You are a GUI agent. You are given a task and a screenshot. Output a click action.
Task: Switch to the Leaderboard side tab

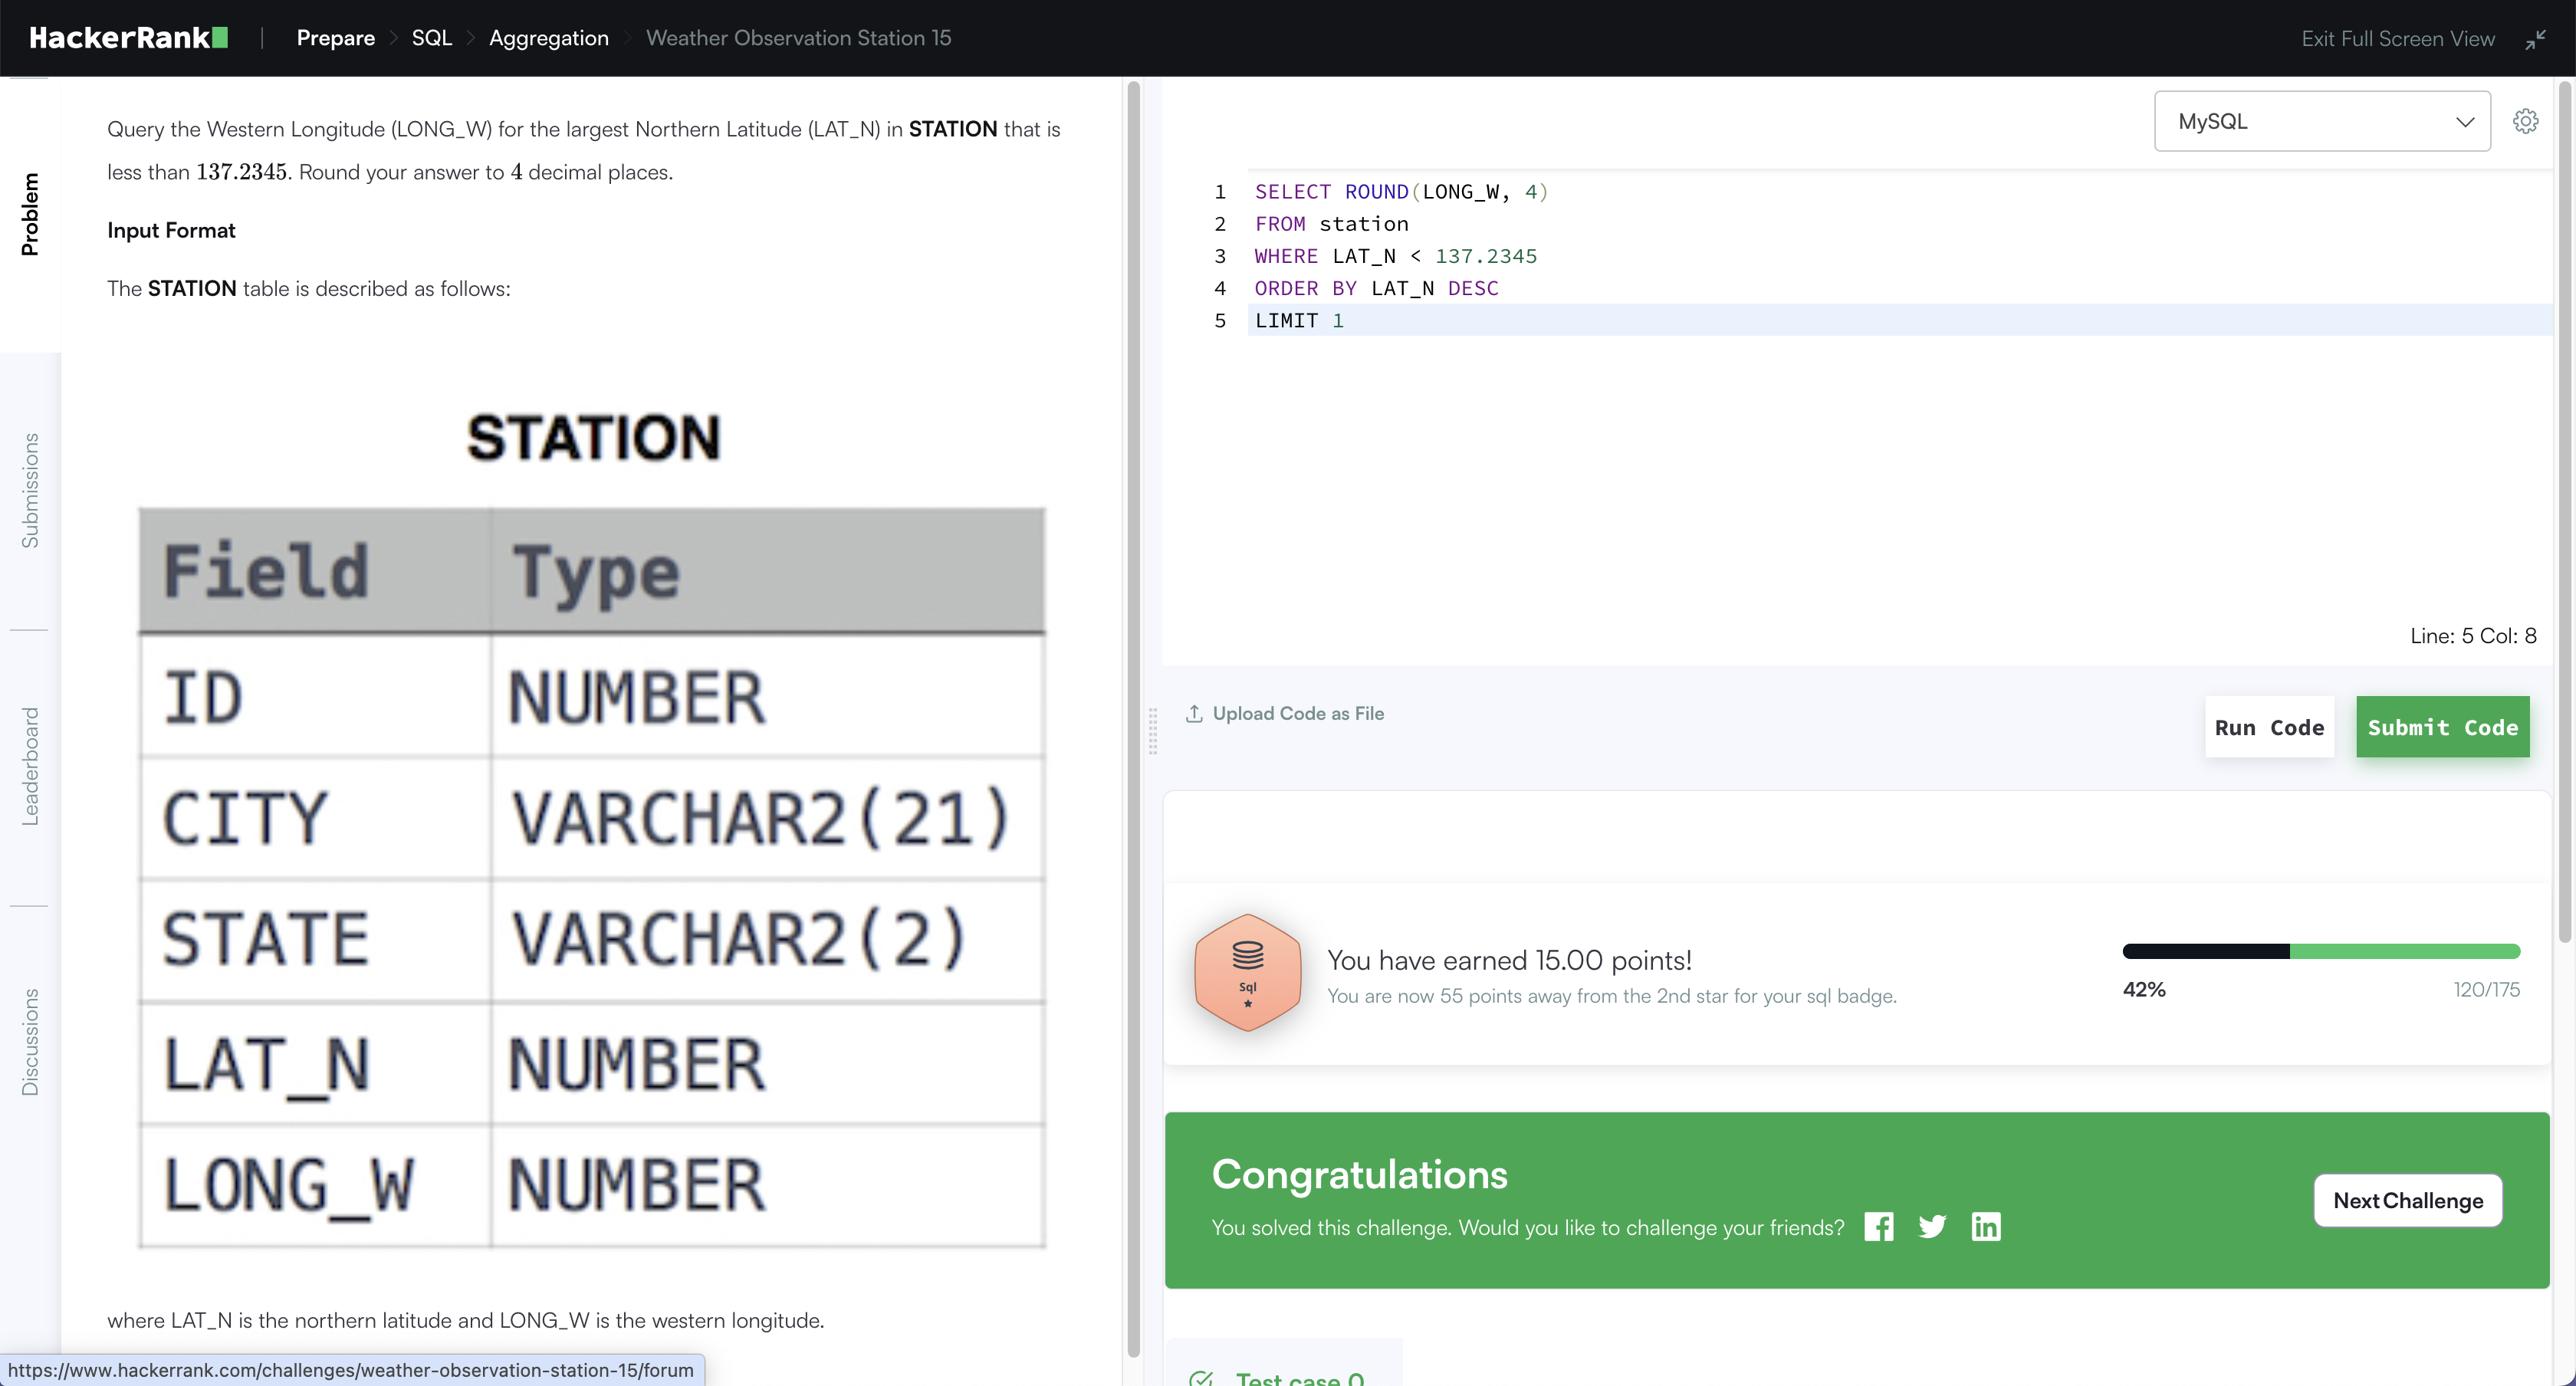point(30,766)
